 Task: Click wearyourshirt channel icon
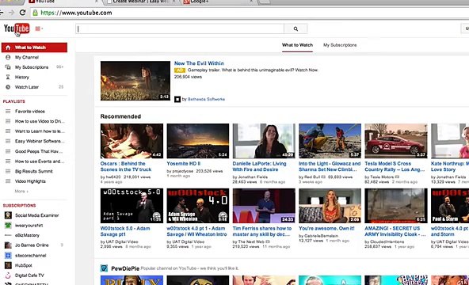click(8, 226)
